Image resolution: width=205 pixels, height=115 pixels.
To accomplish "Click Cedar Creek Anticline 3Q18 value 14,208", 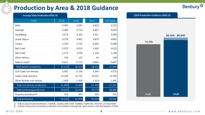I will click(x=64, y=76).
